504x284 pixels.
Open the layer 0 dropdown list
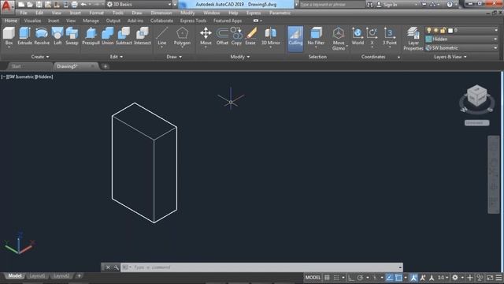tap(496, 30)
